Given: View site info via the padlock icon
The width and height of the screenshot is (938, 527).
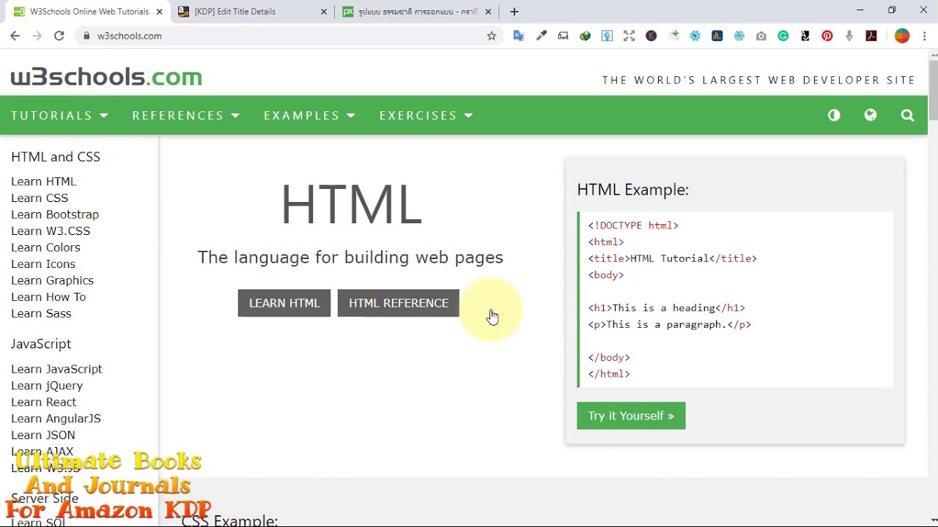Looking at the screenshot, I should click(x=86, y=36).
